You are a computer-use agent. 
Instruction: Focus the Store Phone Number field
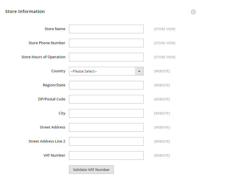pyautogui.click(x=106, y=43)
